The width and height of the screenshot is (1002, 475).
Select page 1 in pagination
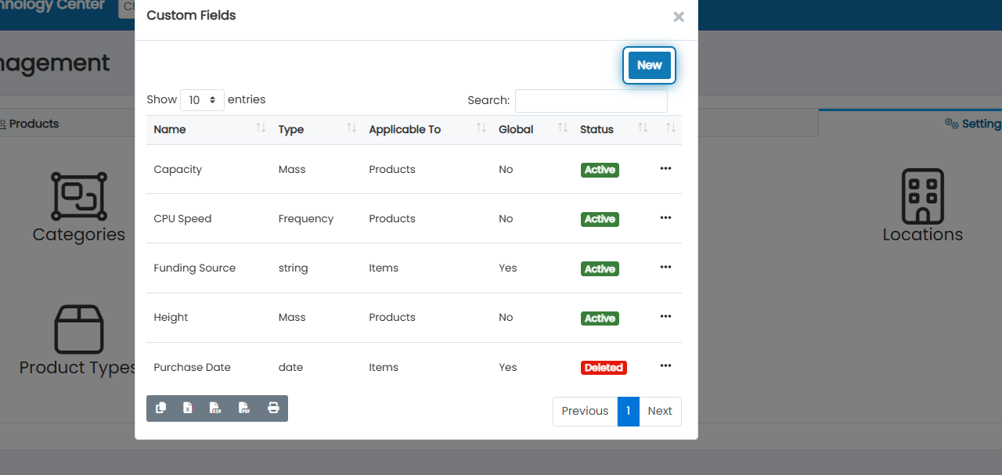[629, 412]
